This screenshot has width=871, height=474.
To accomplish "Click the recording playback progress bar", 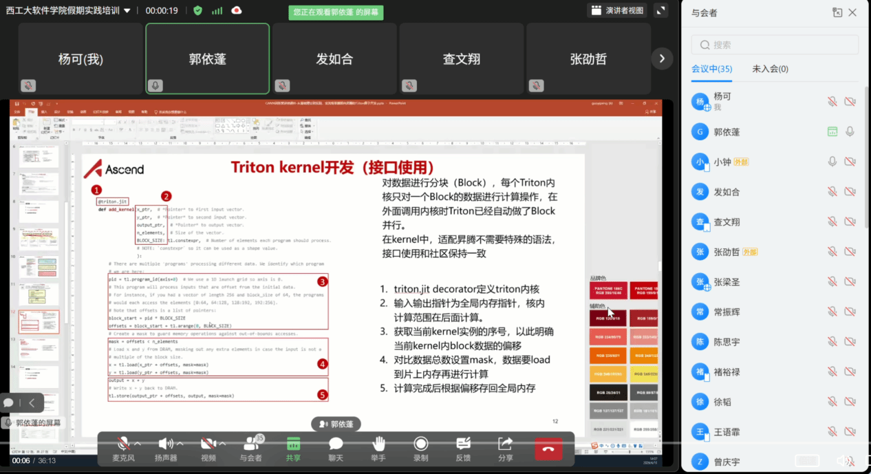I will (344, 454).
